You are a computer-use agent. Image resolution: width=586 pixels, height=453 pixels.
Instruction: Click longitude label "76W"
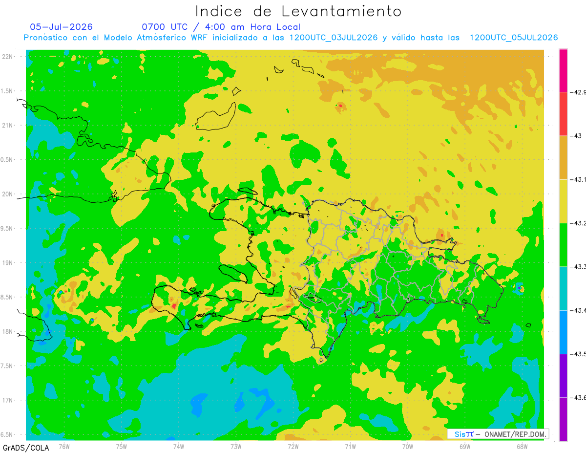(64, 447)
